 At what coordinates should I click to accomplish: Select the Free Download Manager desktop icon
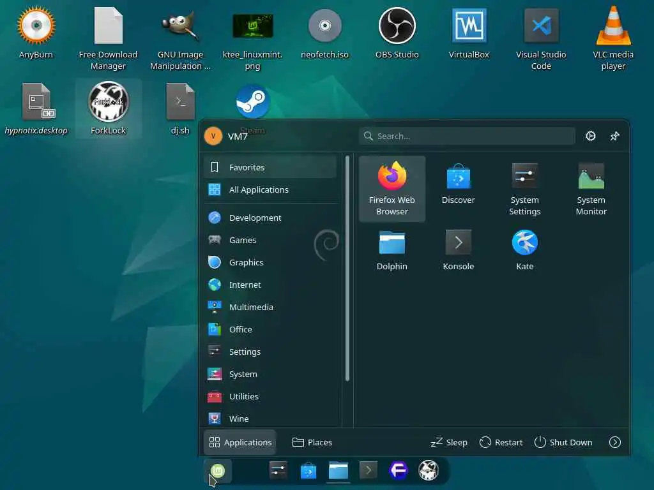[108, 26]
